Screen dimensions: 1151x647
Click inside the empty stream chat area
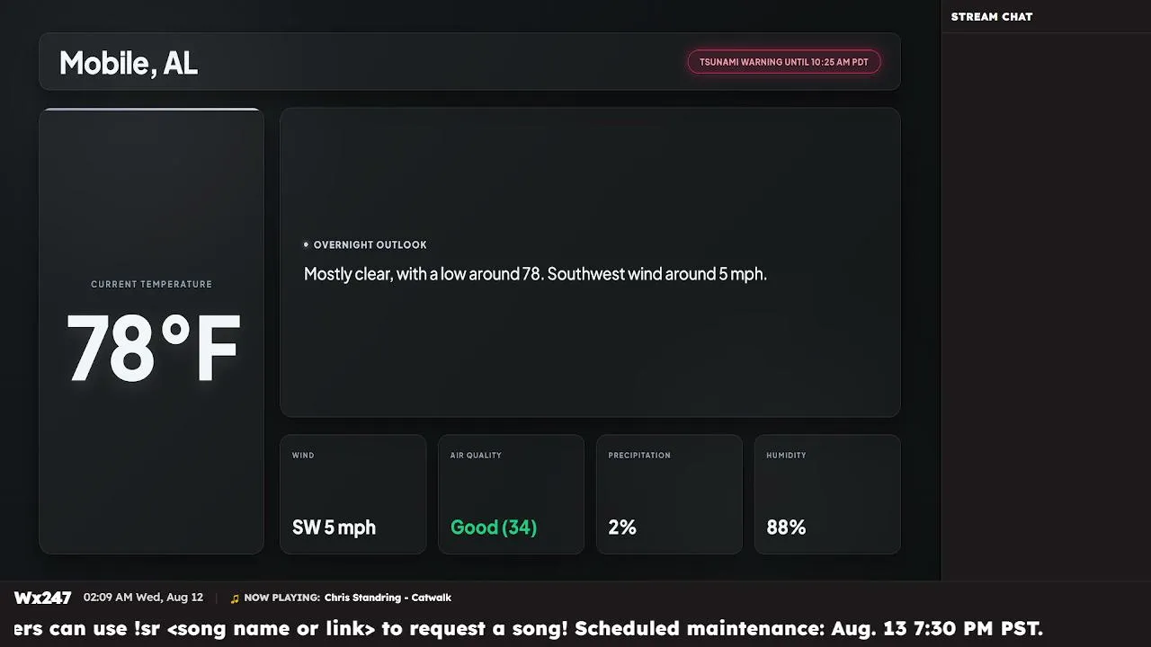1046,306
